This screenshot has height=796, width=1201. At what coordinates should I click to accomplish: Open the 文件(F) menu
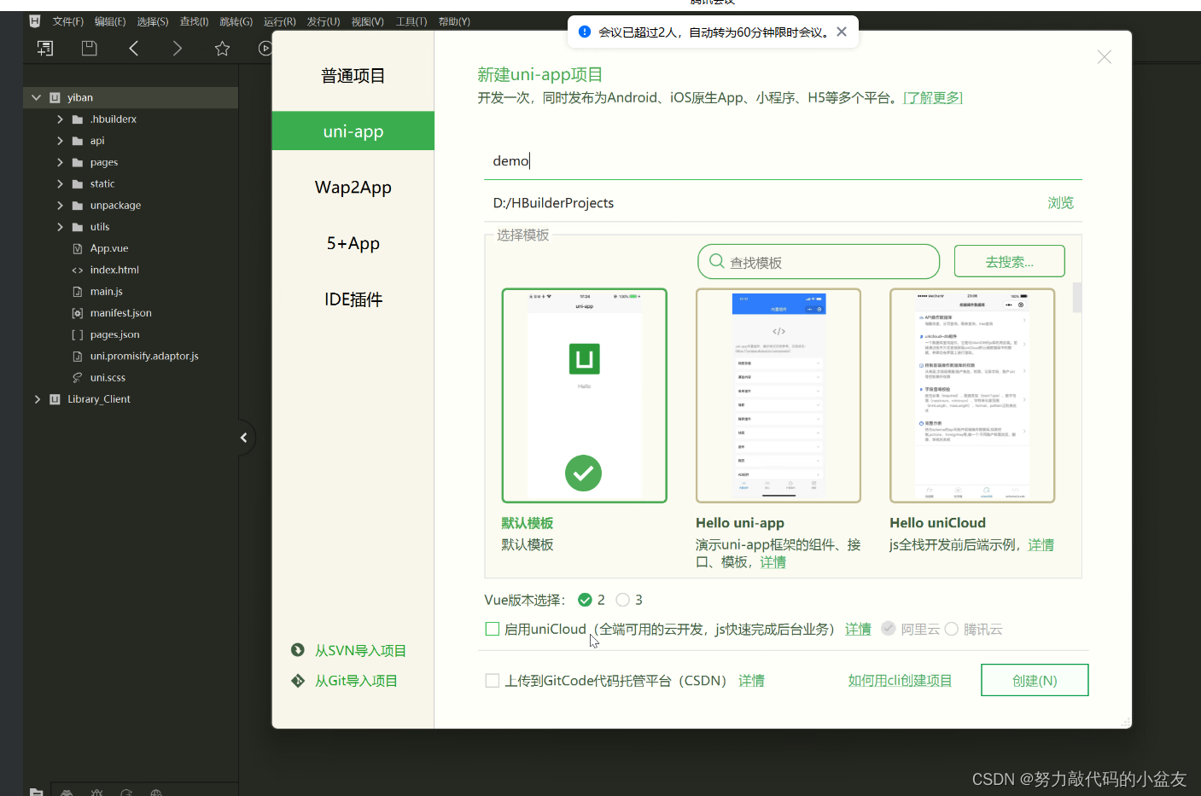pos(68,21)
